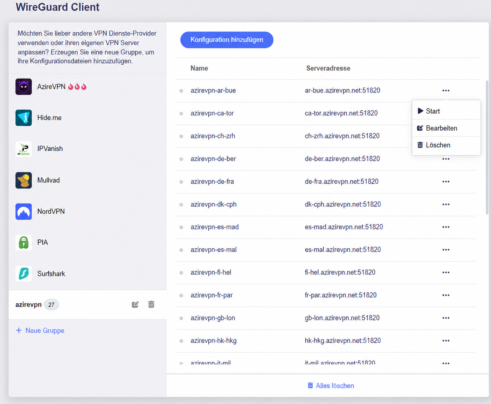Open the three-dot menu for azirevpn-dk-cph
This screenshot has height=404, width=491.
pos(446,204)
